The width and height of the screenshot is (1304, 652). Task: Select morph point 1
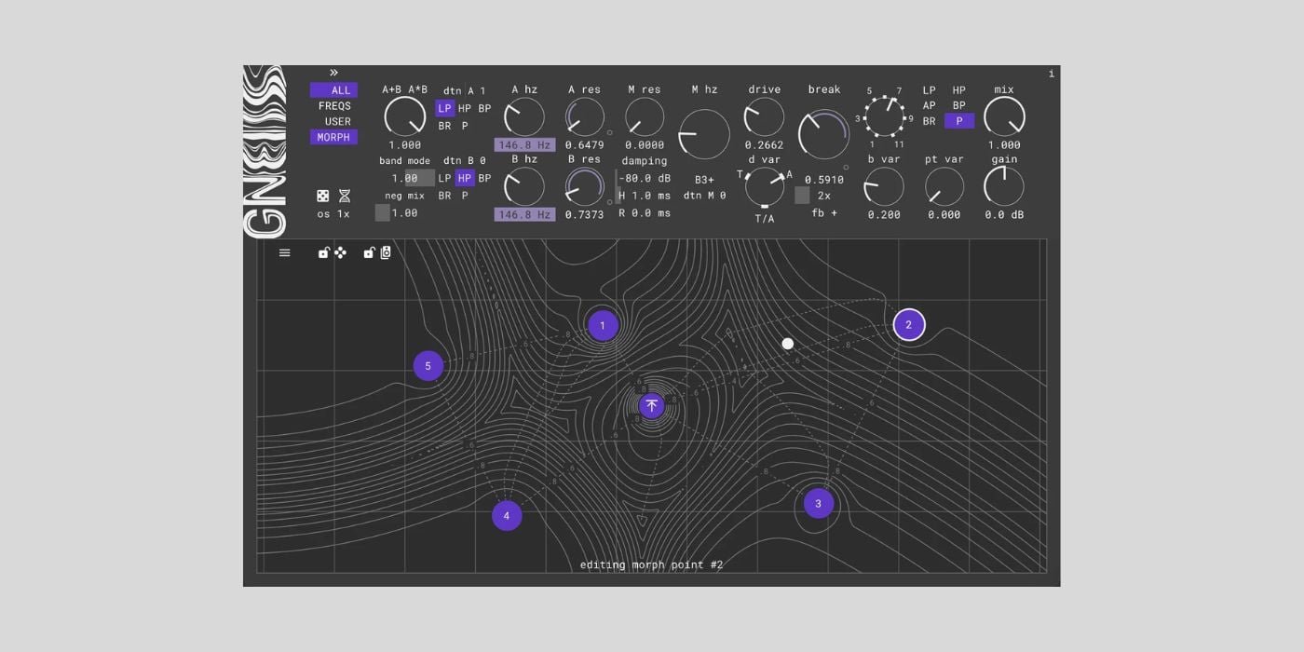tap(603, 325)
